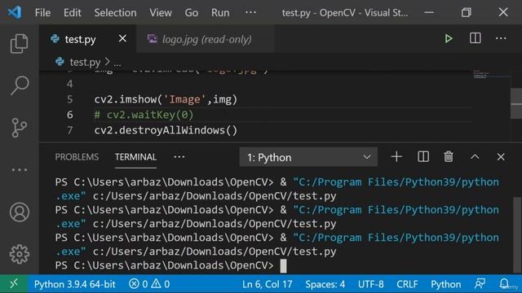Image resolution: width=522 pixels, height=293 pixels.
Task: Click line number 7 in the gutter
Action: pos(69,130)
